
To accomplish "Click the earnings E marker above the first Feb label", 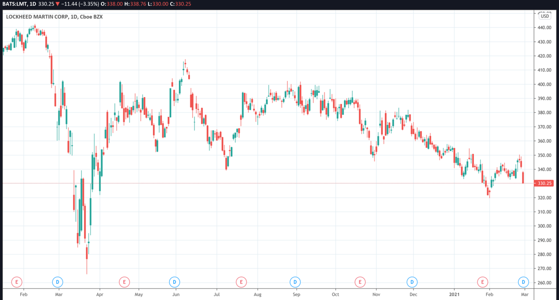I will pyautogui.click(x=17, y=282).
